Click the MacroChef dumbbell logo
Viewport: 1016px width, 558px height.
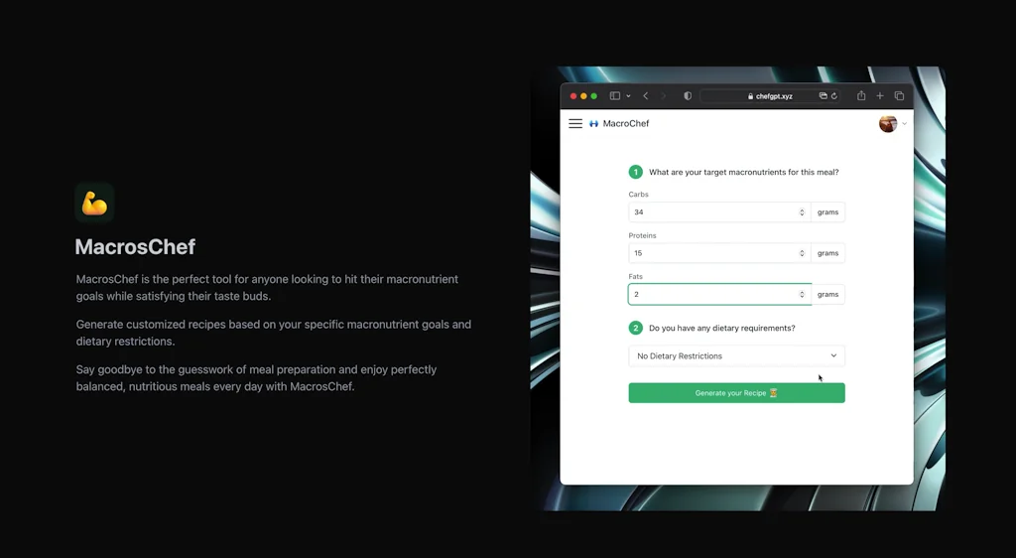tap(593, 123)
